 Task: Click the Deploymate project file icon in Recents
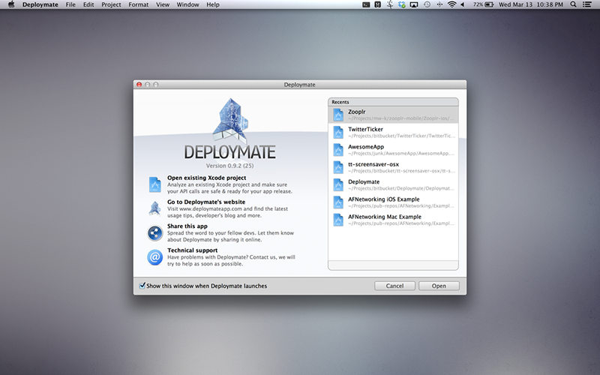pos(338,184)
